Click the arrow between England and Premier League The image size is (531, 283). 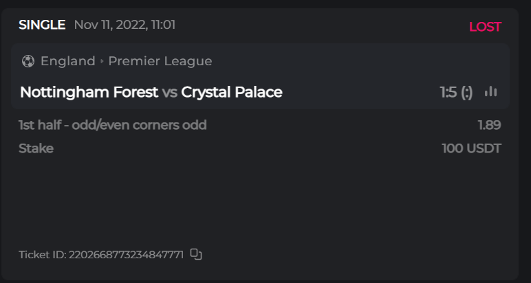point(102,61)
